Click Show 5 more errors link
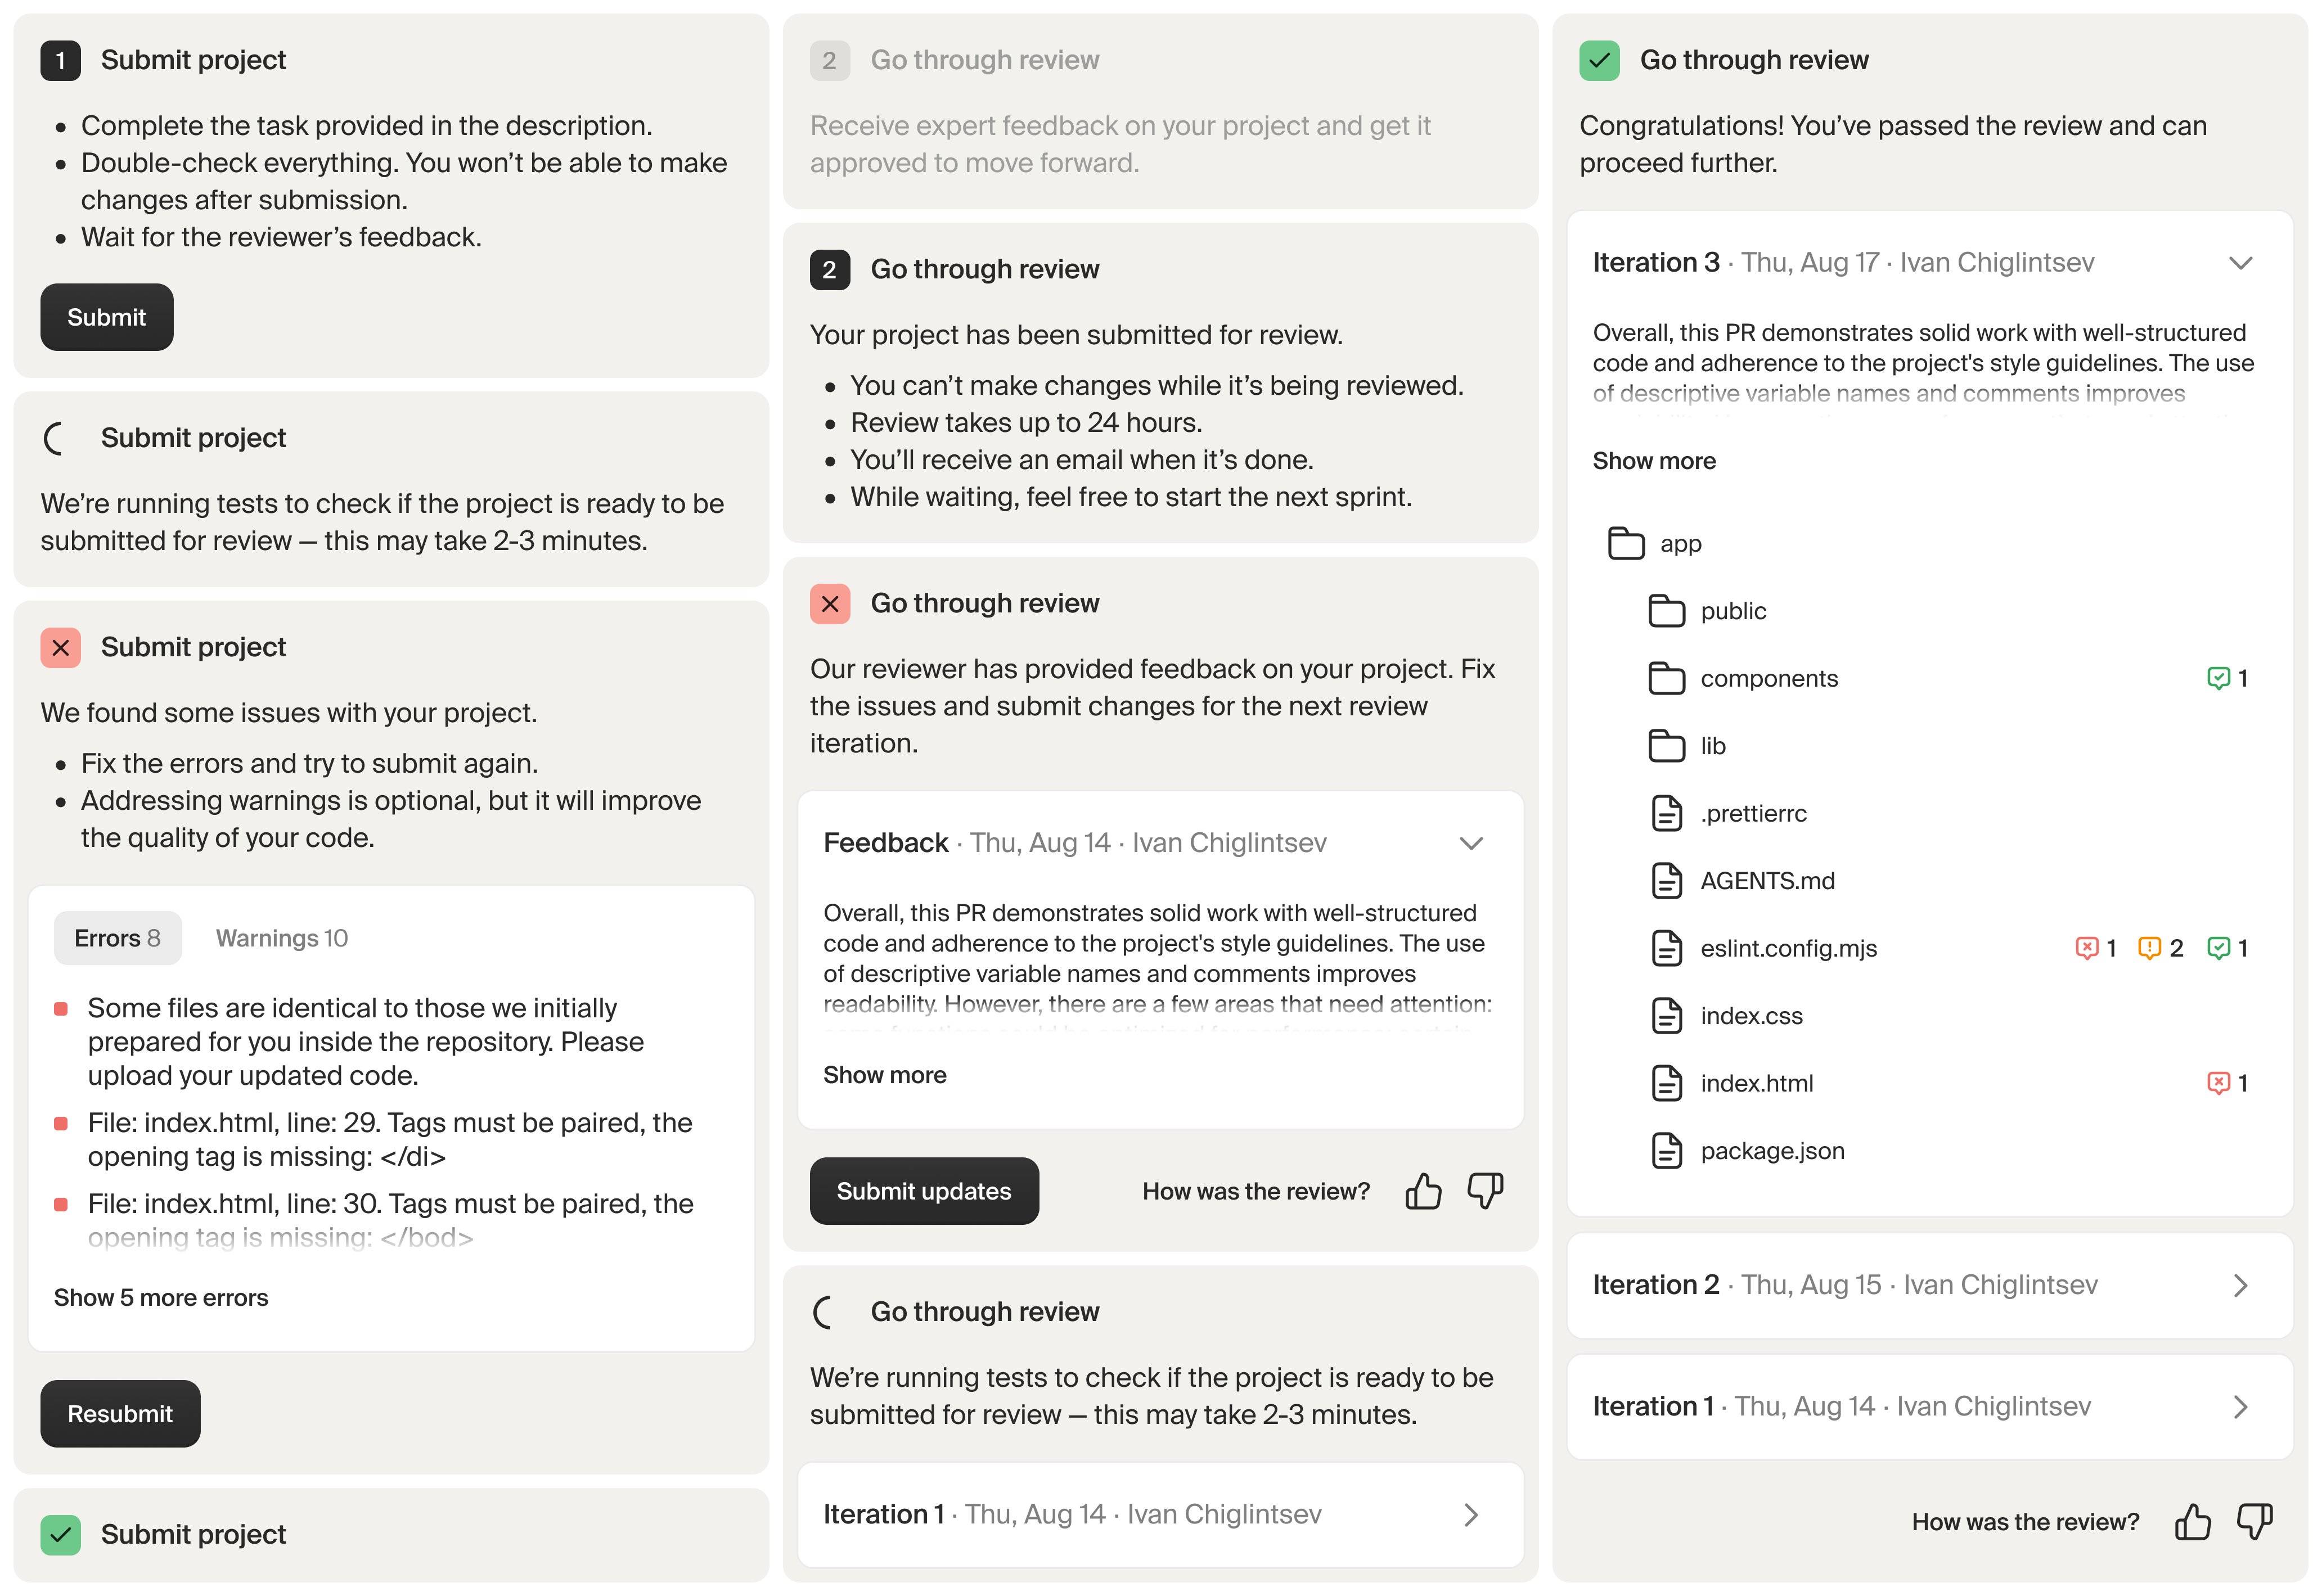The width and height of the screenshot is (2322, 1596). (161, 1297)
